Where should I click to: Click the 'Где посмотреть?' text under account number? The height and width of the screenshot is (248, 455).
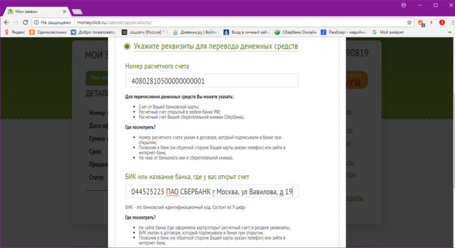140,127
